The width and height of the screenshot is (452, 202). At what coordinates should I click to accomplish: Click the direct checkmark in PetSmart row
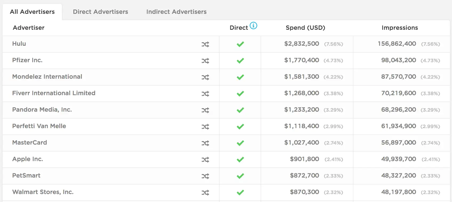(x=240, y=176)
